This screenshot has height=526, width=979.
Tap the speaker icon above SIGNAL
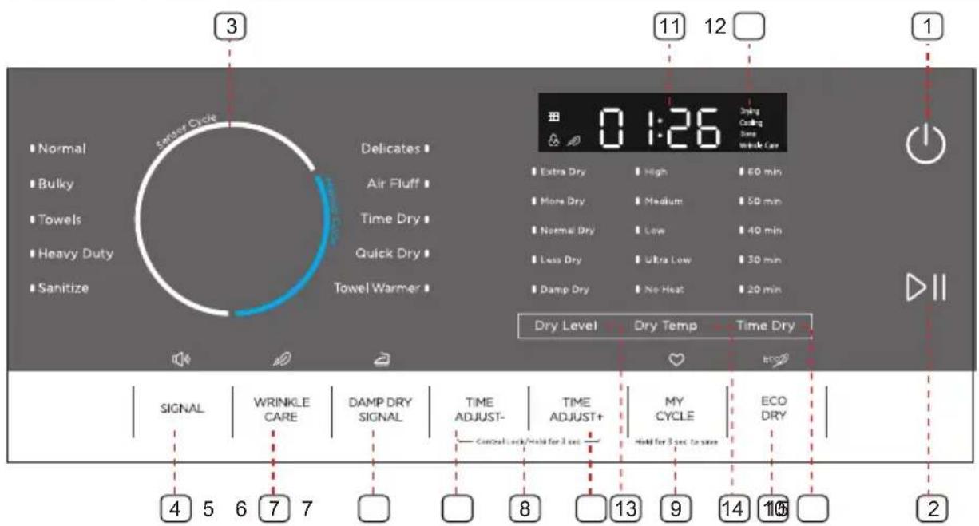coord(180,361)
